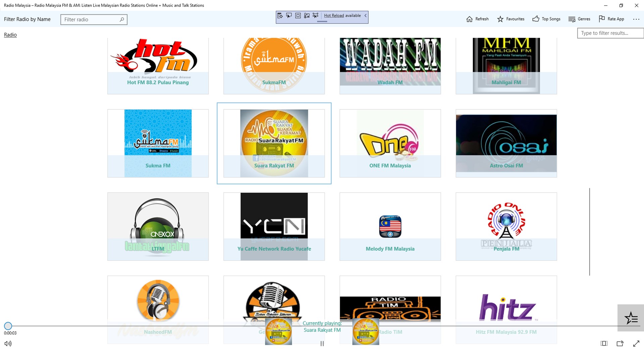
Task: Tune in to Wadah FM
Action: 390,66
